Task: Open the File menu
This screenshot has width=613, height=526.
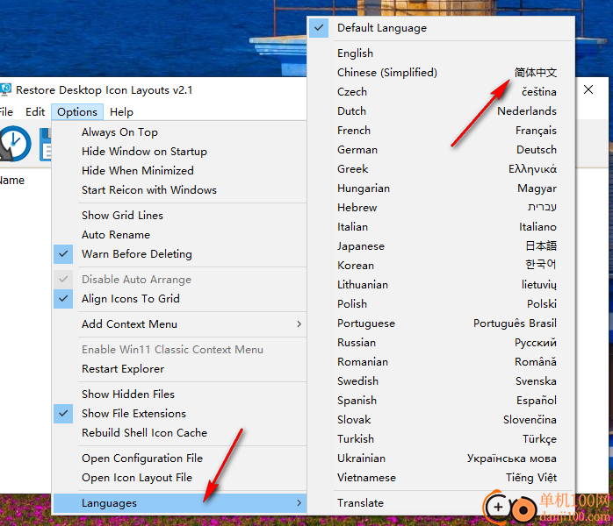Action: click(x=6, y=112)
